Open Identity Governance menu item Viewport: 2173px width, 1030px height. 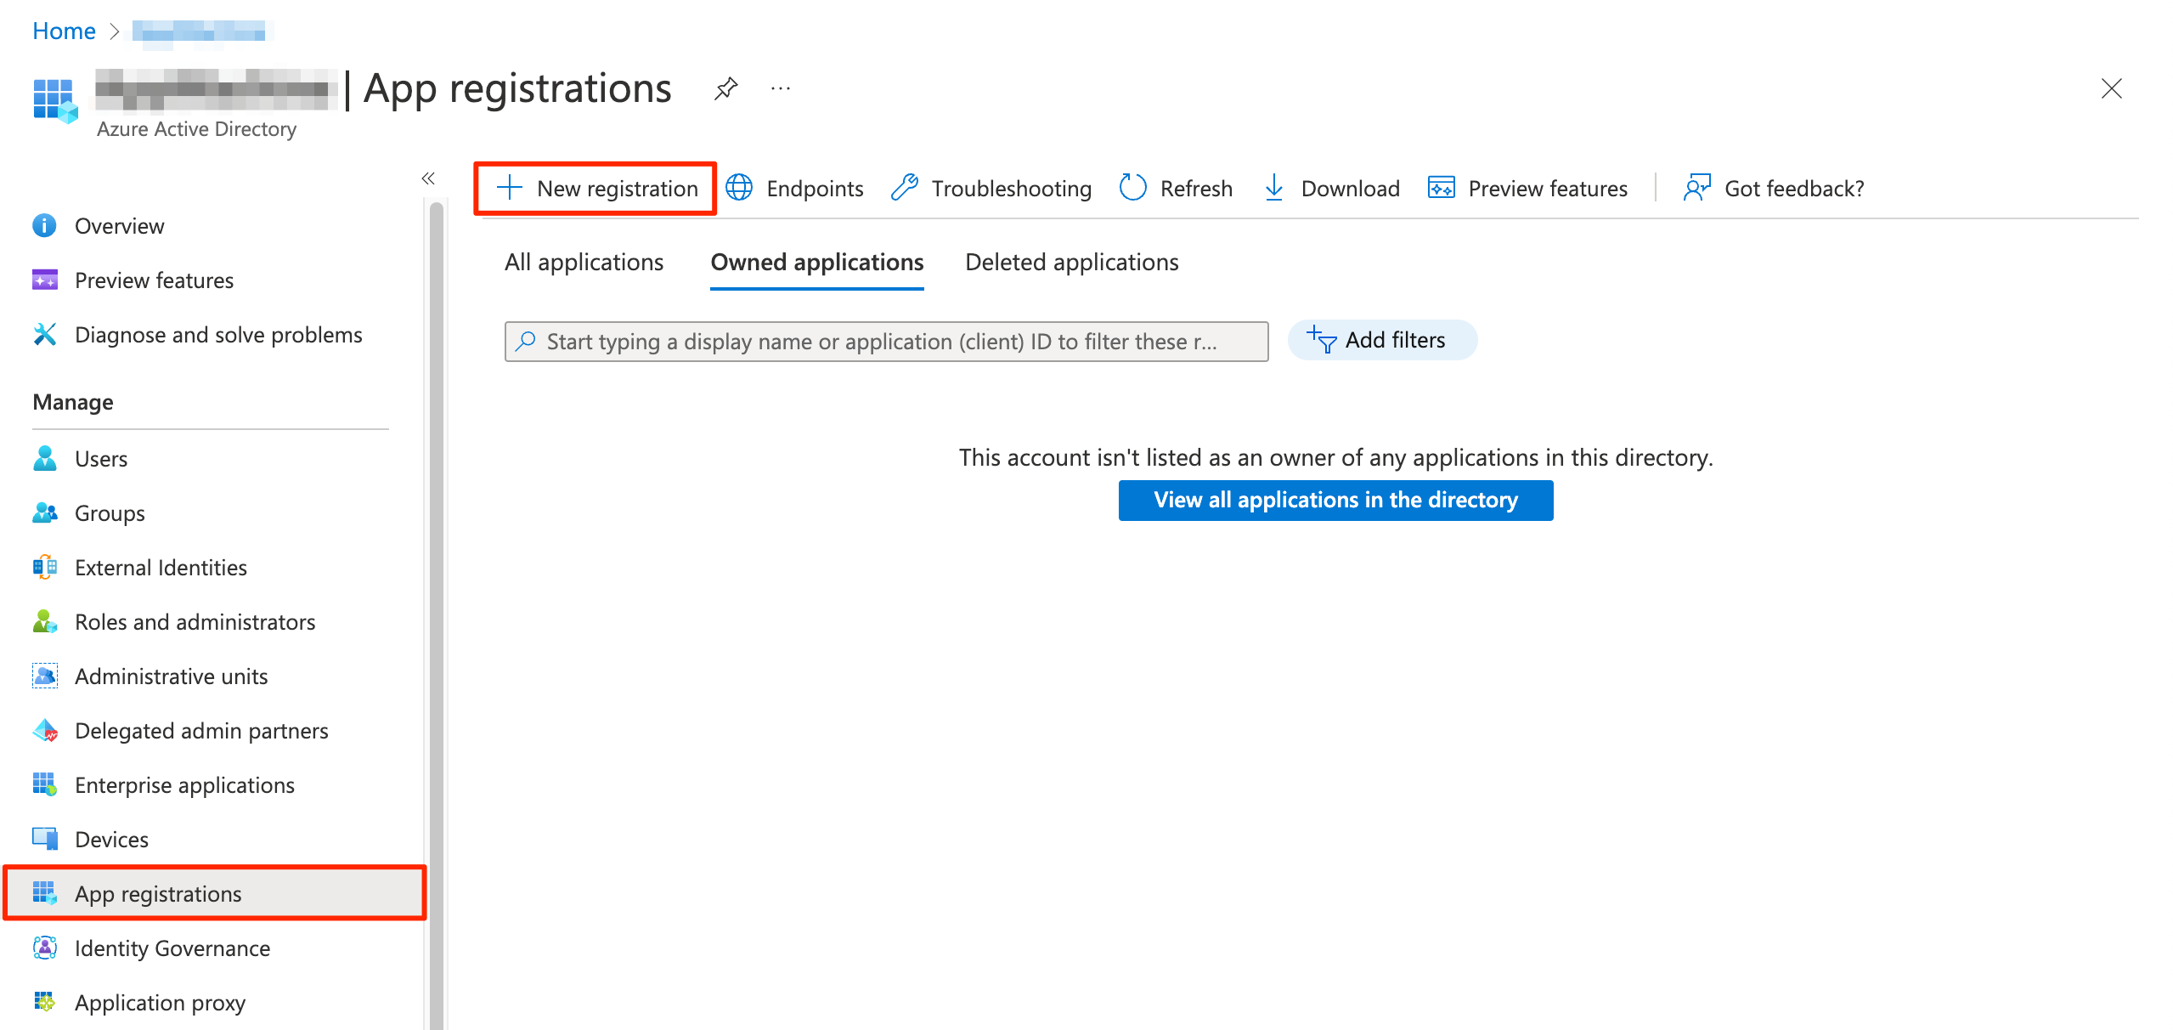(172, 948)
